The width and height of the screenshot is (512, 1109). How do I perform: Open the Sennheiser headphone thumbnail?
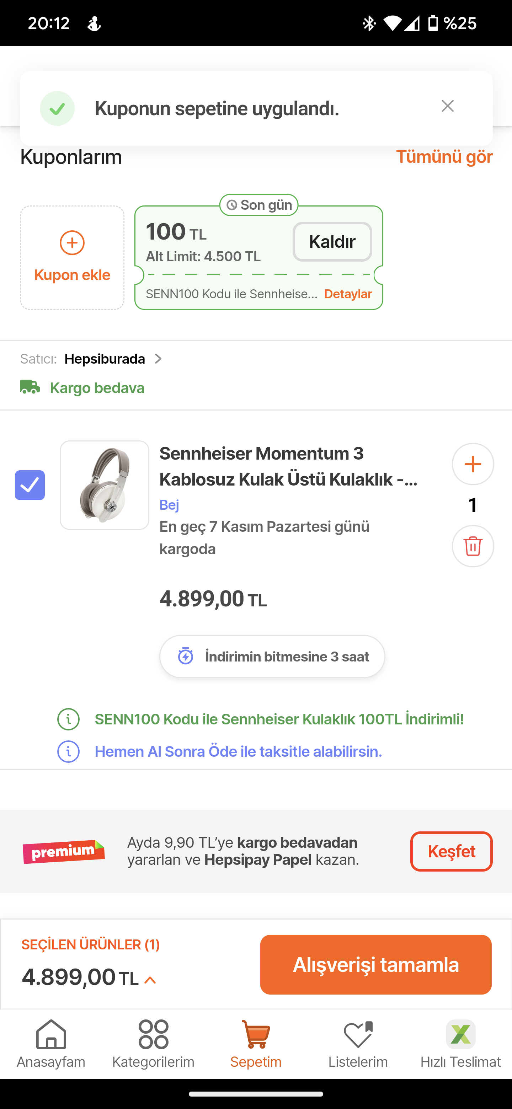(105, 485)
